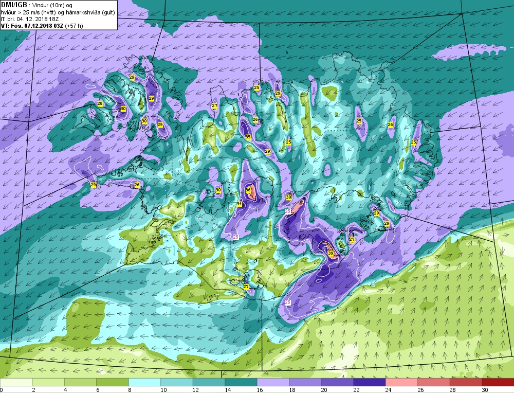Viewport: 514px width, 393px height.
Task: Choose the legend swatch between 12 and 14
Action: 209,382
